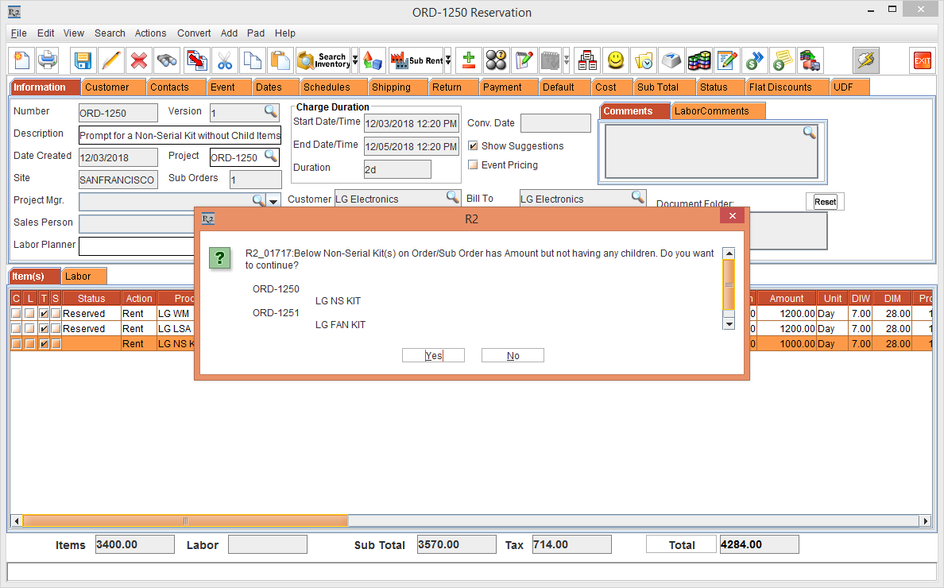Toggle the Show Suggestions checkbox
This screenshot has height=588, width=944.
tap(474, 145)
